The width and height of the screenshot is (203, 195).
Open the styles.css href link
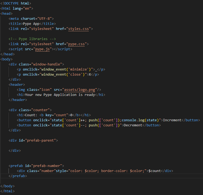pyautogui.click(x=78, y=29)
